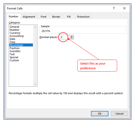Viewport: 134px width, 122px height.
Task: Decrease decimal places with the down spinner arrow
Action: (x=72, y=38)
